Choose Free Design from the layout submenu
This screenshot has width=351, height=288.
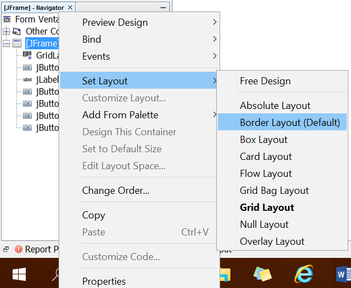(x=265, y=81)
